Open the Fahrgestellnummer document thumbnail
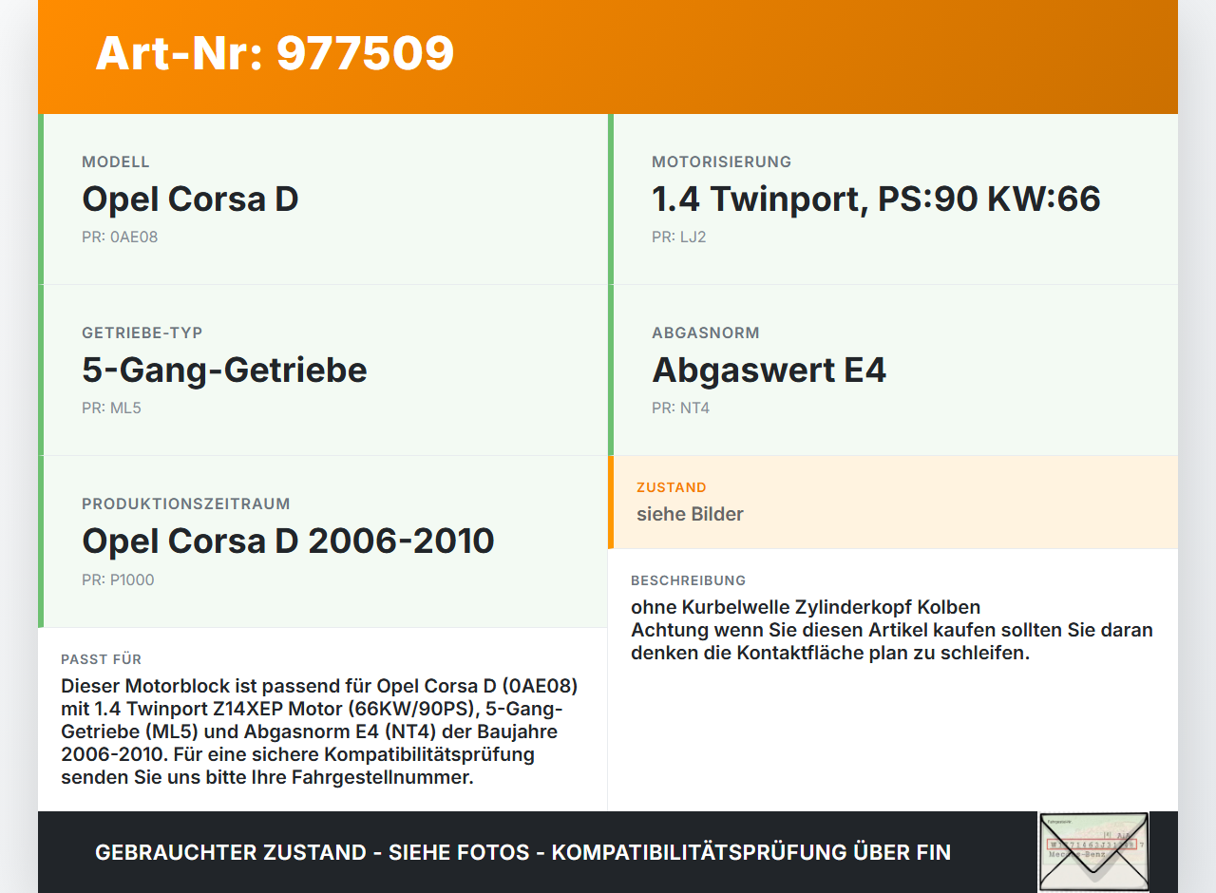Viewport: 1216px width, 893px height. pos(1093,851)
